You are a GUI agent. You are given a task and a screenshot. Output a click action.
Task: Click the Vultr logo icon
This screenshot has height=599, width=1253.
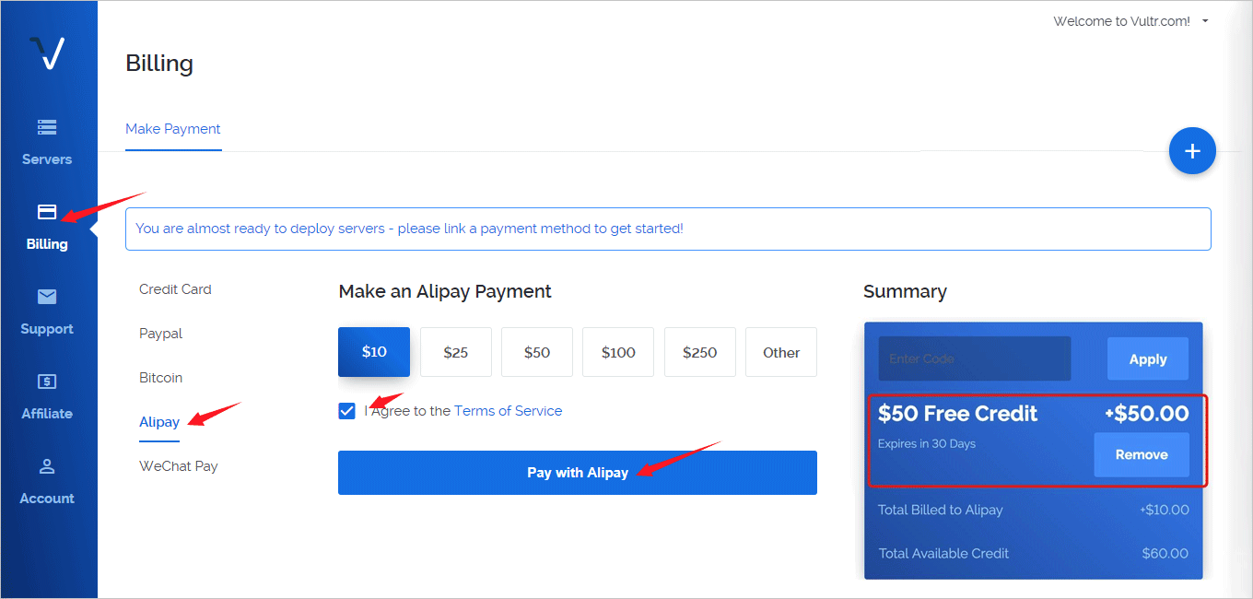(x=47, y=53)
